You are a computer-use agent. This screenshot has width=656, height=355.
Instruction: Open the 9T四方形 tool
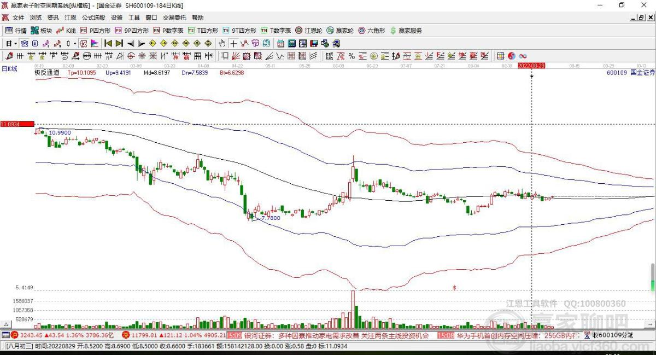click(239, 31)
